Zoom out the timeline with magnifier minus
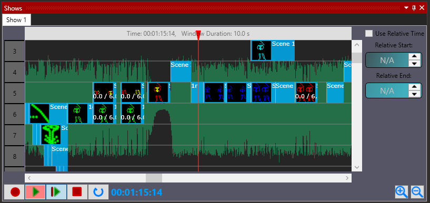Screen dimensions: 430x203 417,192
